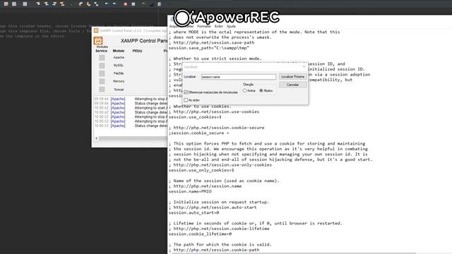
Task: Toggle the Mercury service box in XAMPP
Action: [102, 82]
